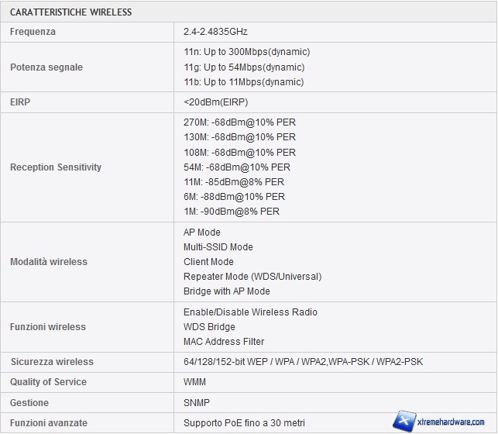Select the Sicurezza wireless row label

point(52,362)
